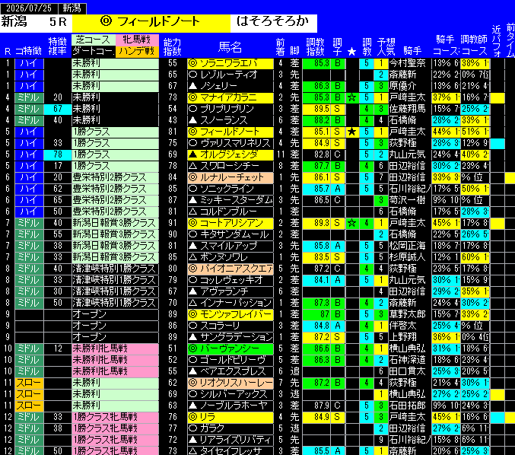Click the cyan 78 in オルグジェシダ row
Image resolution: width=515 pixels, height=455 pixels.
point(58,154)
